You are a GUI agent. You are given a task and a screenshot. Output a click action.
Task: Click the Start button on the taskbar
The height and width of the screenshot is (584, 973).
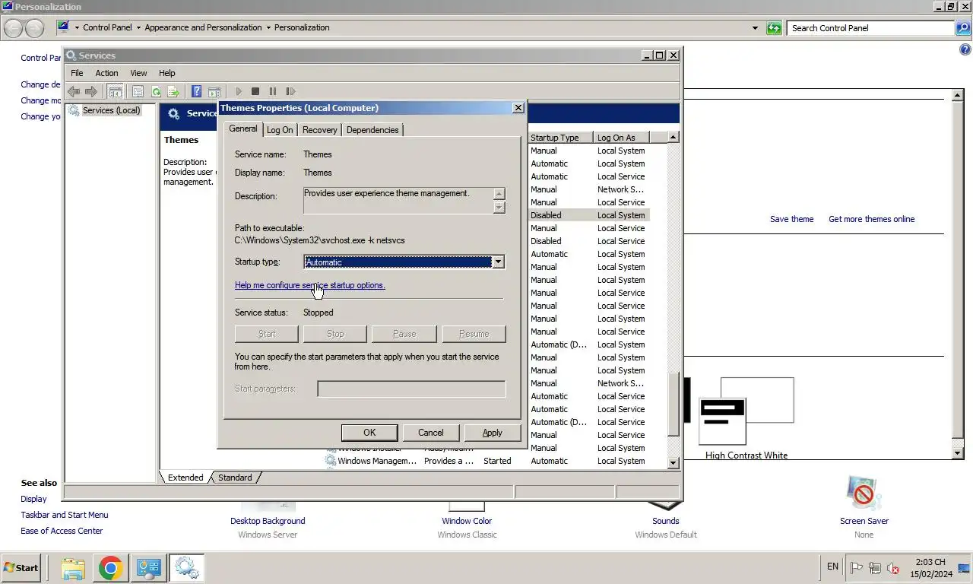pyautogui.click(x=21, y=568)
